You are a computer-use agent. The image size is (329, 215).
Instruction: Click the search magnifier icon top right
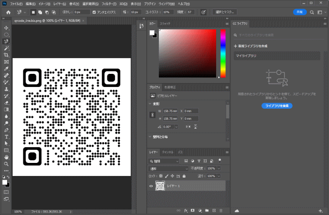point(312,12)
